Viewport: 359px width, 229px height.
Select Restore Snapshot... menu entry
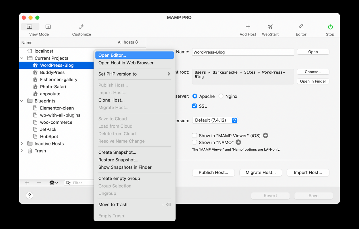tap(135, 160)
